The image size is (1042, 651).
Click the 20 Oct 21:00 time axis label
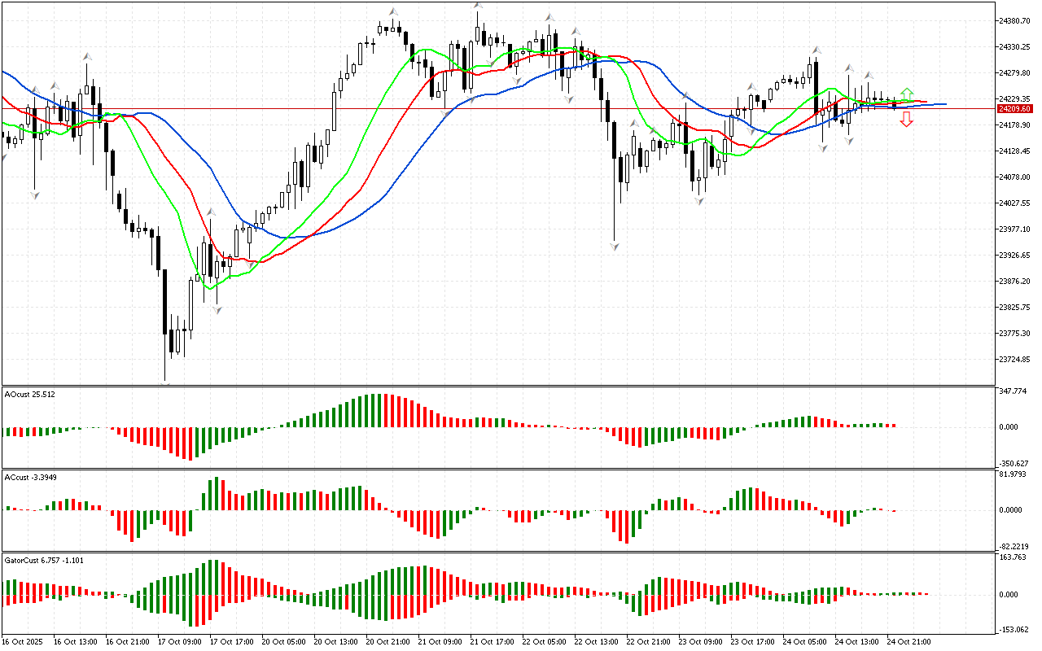387,641
